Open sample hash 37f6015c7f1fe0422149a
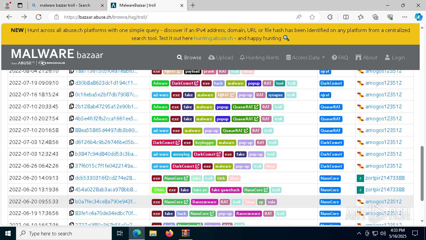This screenshot has width=426, height=240. (x=106, y=166)
